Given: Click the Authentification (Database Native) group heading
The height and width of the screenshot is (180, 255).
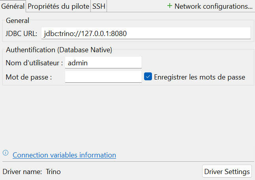Looking at the screenshot, I should point(59,50).
